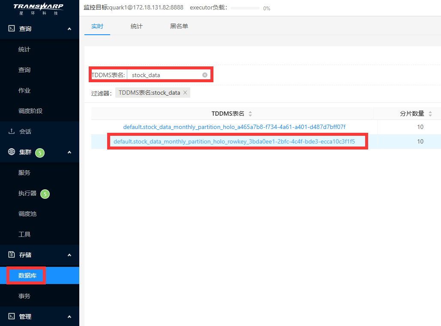The width and height of the screenshot is (441, 326).
Task: Collapse the 查询 menu section
Action: coord(69,29)
